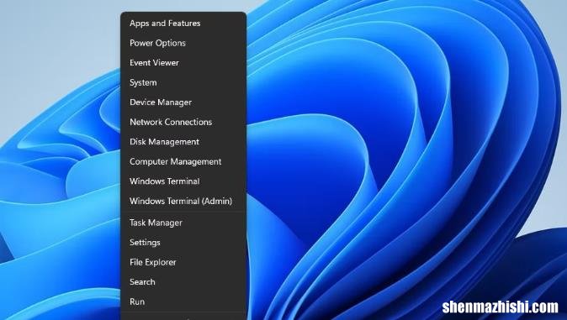Open Apps and Features
This screenshot has width=567, height=320.
point(183,24)
